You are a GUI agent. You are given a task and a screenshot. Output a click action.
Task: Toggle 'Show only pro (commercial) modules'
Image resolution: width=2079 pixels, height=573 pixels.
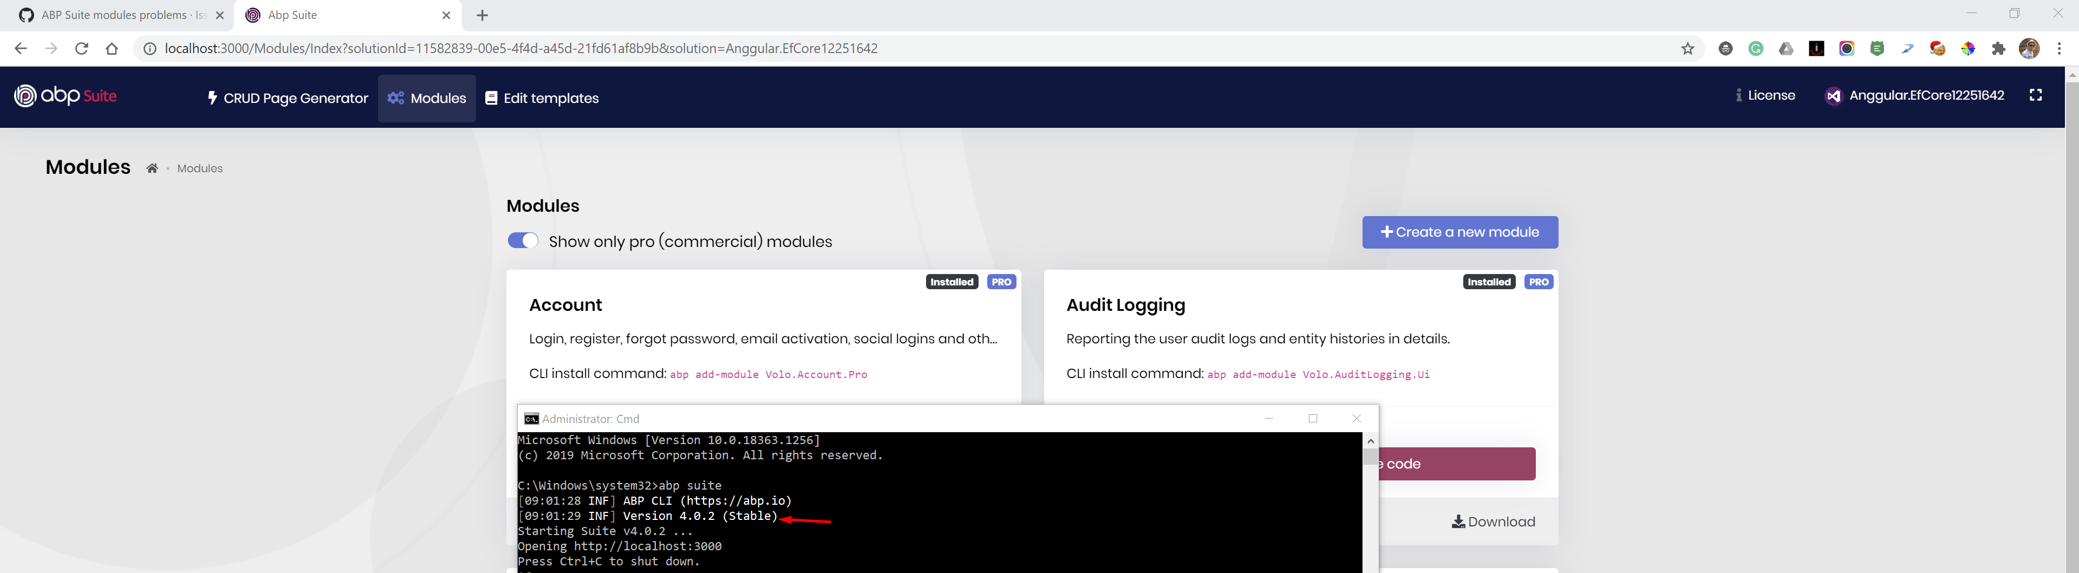[x=523, y=240]
